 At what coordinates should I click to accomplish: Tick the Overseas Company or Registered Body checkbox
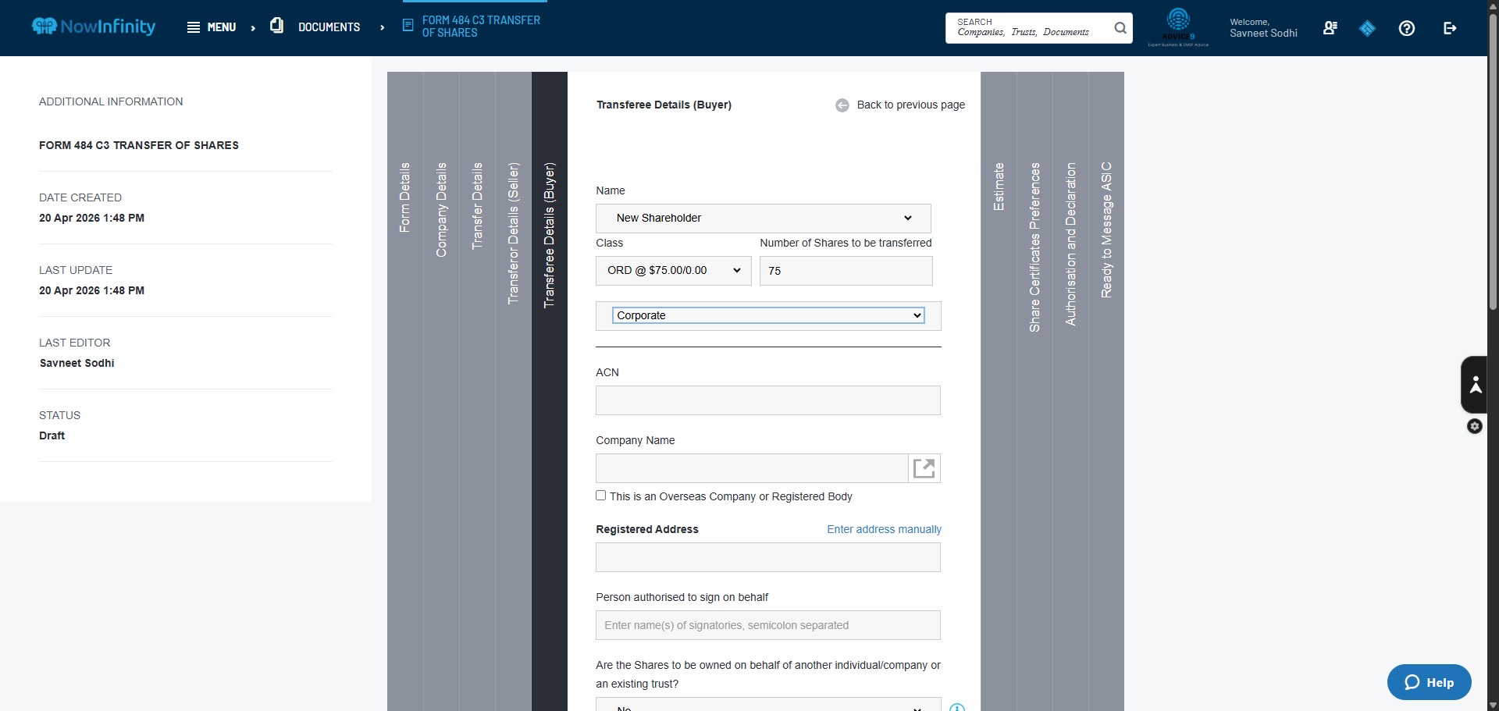tap(601, 496)
